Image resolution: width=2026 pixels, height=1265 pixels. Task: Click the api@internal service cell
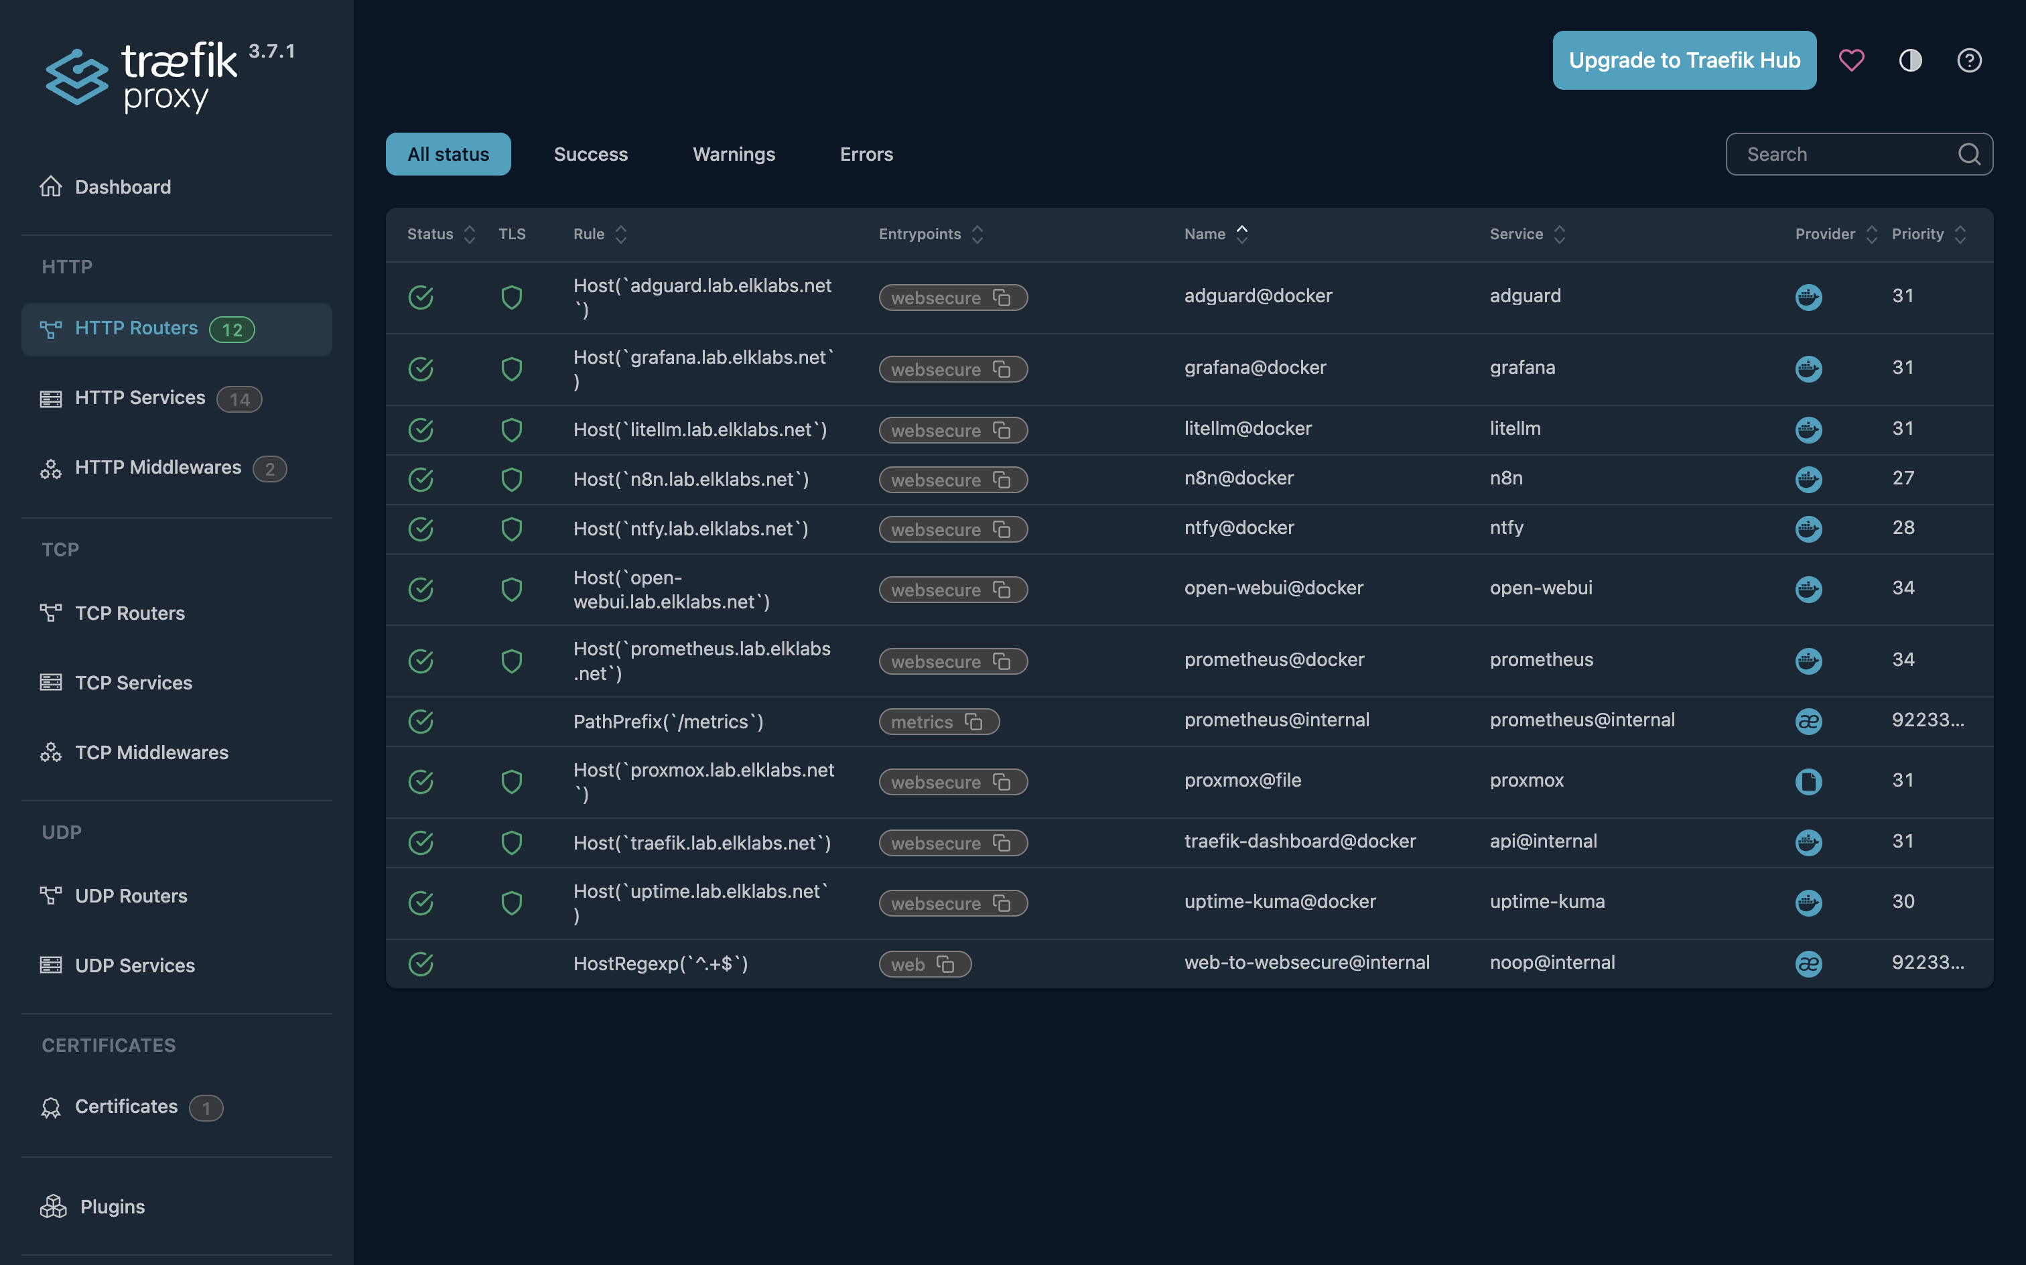point(1544,842)
